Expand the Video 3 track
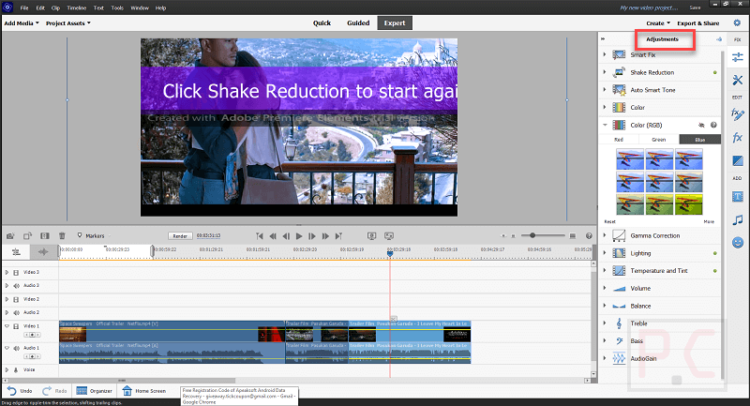750x406 pixels. coord(7,272)
